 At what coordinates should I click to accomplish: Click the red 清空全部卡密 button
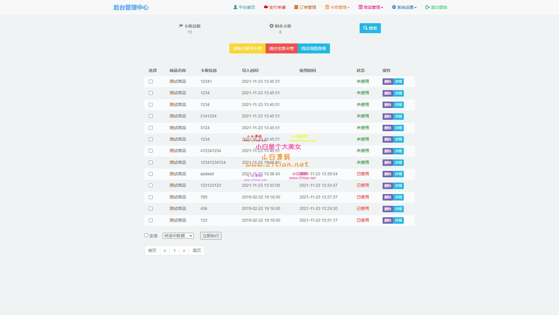tap(281, 48)
